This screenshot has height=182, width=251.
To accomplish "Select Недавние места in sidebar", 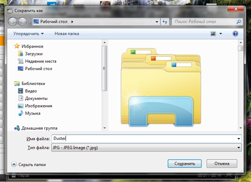I will 40,61.
